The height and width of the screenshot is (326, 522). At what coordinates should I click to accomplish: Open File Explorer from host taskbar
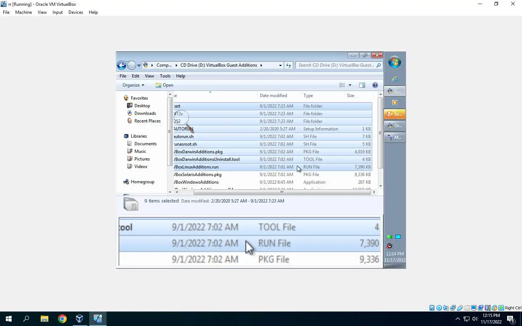pyautogui.click(x=44, y=319)
